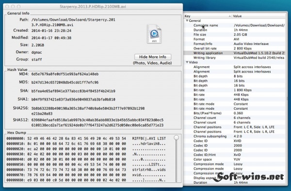This screenshot has width=291, height=191.
Task: Click the Size value 2.20GB
Action: (x=38, y=45)
